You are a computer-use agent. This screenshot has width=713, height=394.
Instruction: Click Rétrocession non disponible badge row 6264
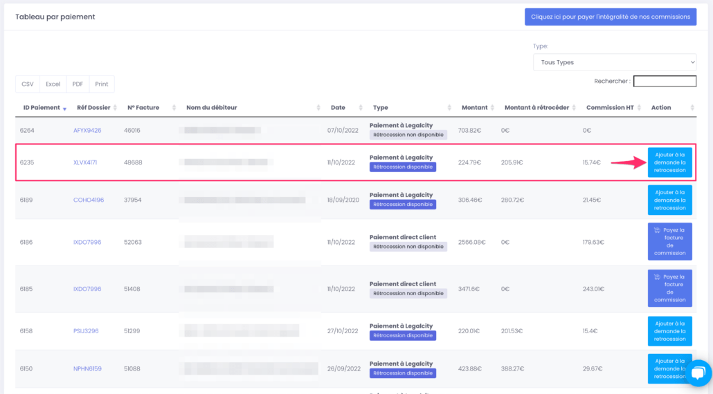(408, 135)
